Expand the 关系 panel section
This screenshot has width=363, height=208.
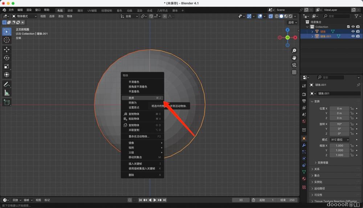[x=317, y=169]
